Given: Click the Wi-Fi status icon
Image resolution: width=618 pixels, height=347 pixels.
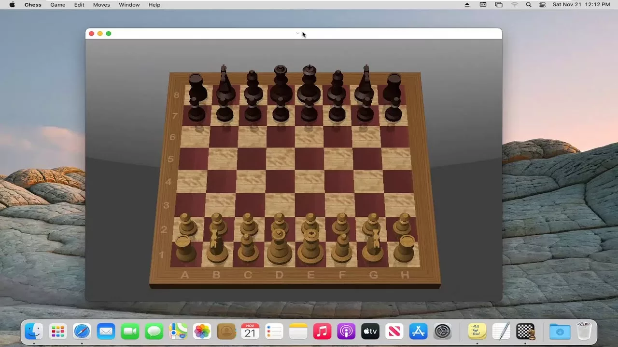Looking at the screenshot, I should coord(514,4).
